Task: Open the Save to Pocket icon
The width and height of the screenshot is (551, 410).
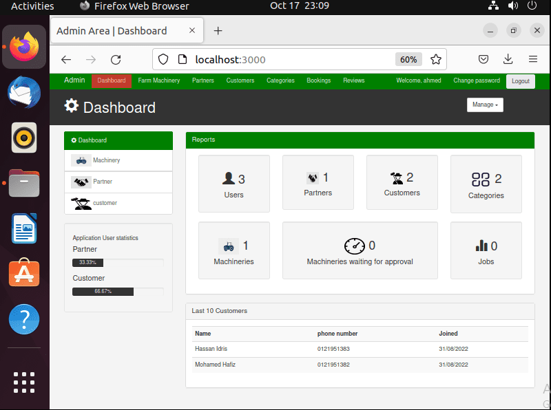Action: pyautogui.click(x=484, y=59)
